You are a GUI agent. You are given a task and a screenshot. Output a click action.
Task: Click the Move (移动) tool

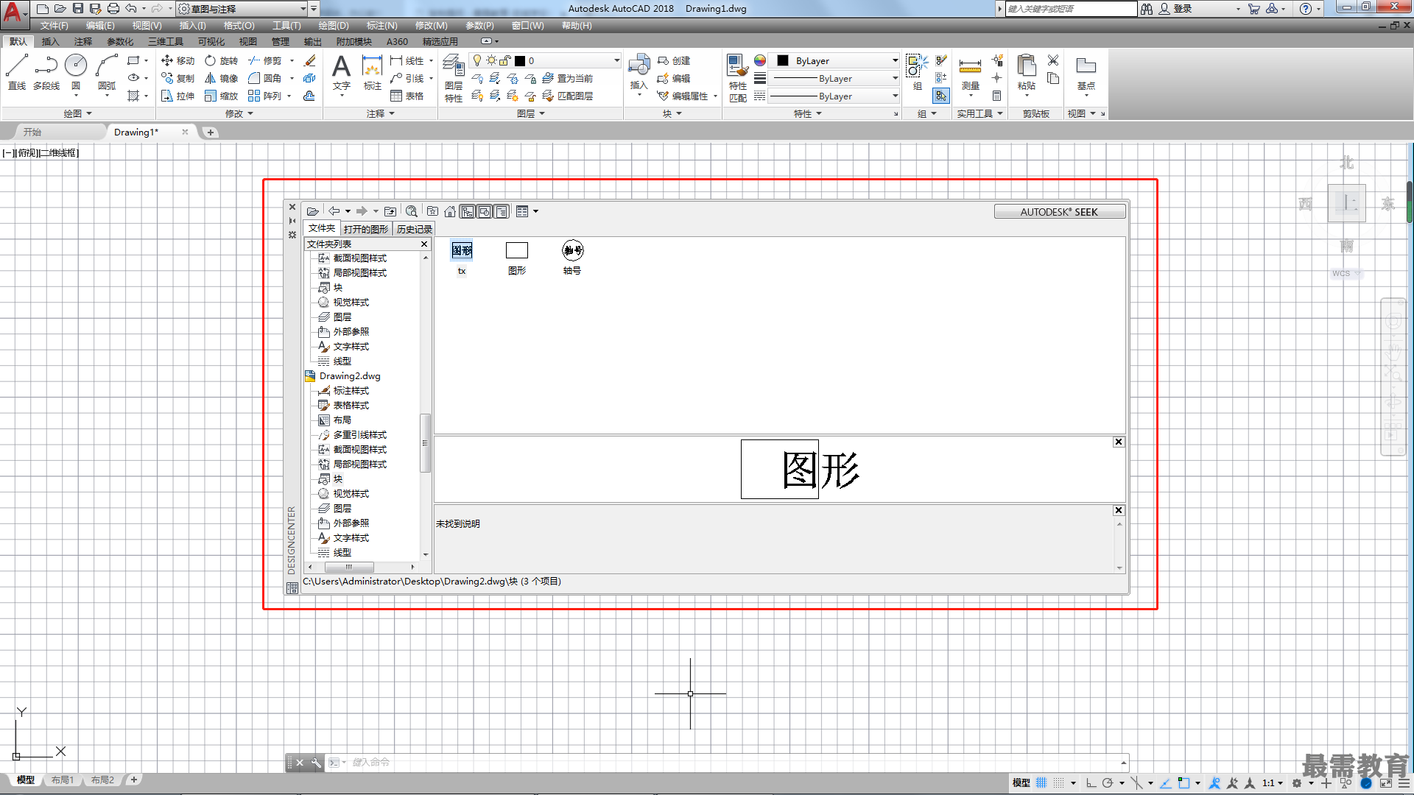pyautogui.click(x=177, y=60)
